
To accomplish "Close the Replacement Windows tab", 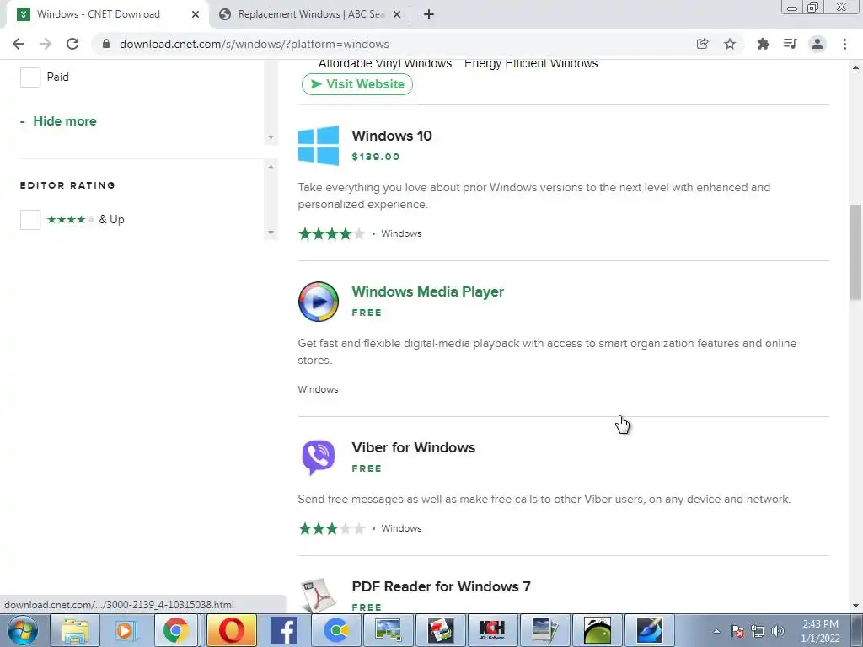I will (x=396, y=14).
